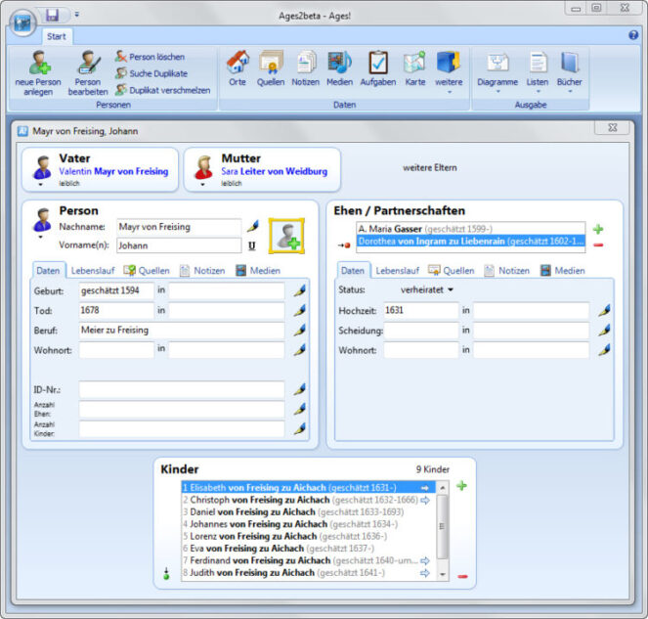Click the add photo placeholder thumbnail
648x619 pixels.
click(287, 236)
